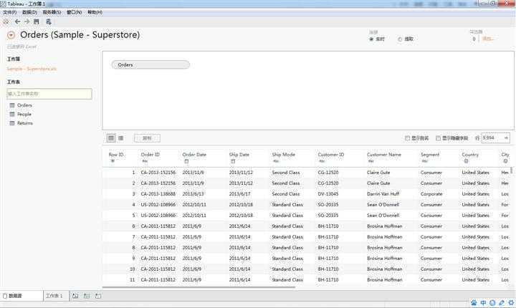Click the new data source toolbar icon
This screenshot has height=308, width=516.
(49, 21)
